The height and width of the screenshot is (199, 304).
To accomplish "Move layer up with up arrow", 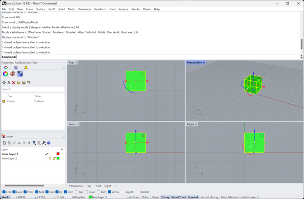I will (x=19, y=143).
